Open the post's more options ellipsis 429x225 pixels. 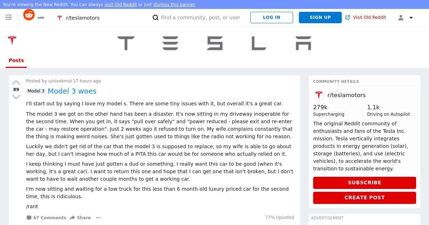98,217
